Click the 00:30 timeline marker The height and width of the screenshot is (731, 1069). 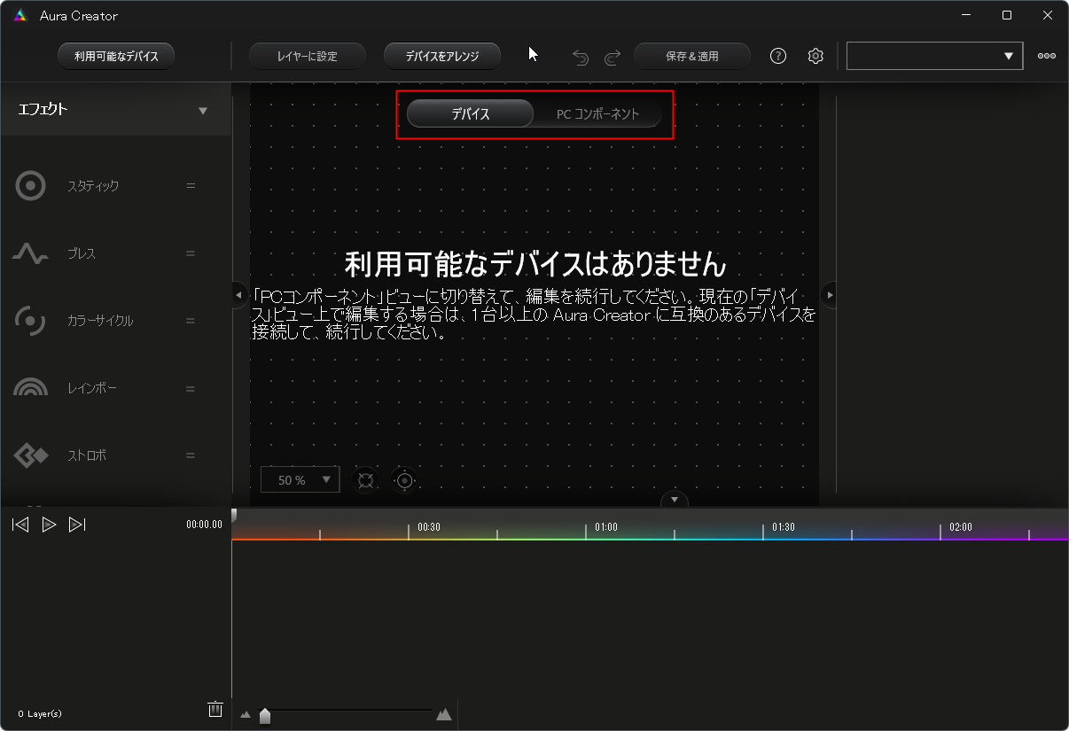(429, 527)
